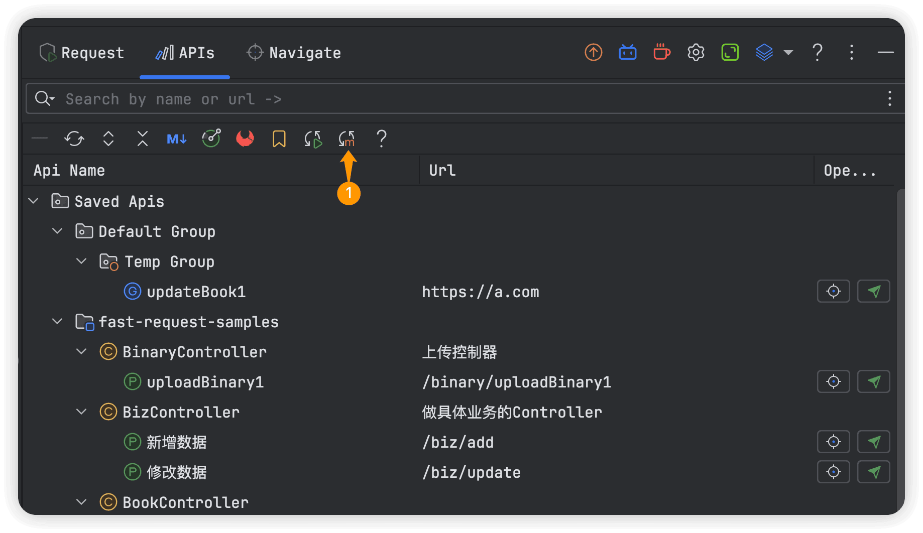
Task: Click send button for updateBook1 row
Action: point(874,292)
